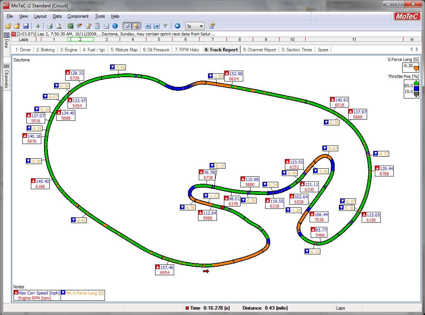Click the blue Throttle Pos swatch
Viewport: 425px width, 315px height.
pyautogui.click(x=417, y=88)
